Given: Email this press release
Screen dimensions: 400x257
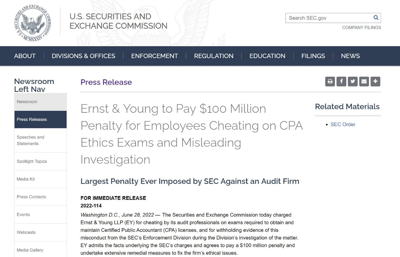Looking at the screenshot, I should [x=364, y=81].
